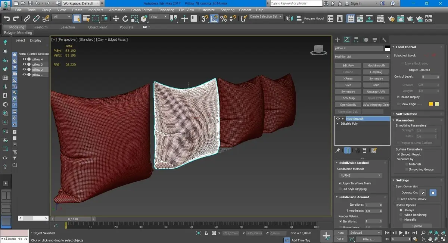This screenshot has height=243, width=448.
Task: Switch to the Object Paint tab
Action: pyautogui.click(x=97, y=27)
